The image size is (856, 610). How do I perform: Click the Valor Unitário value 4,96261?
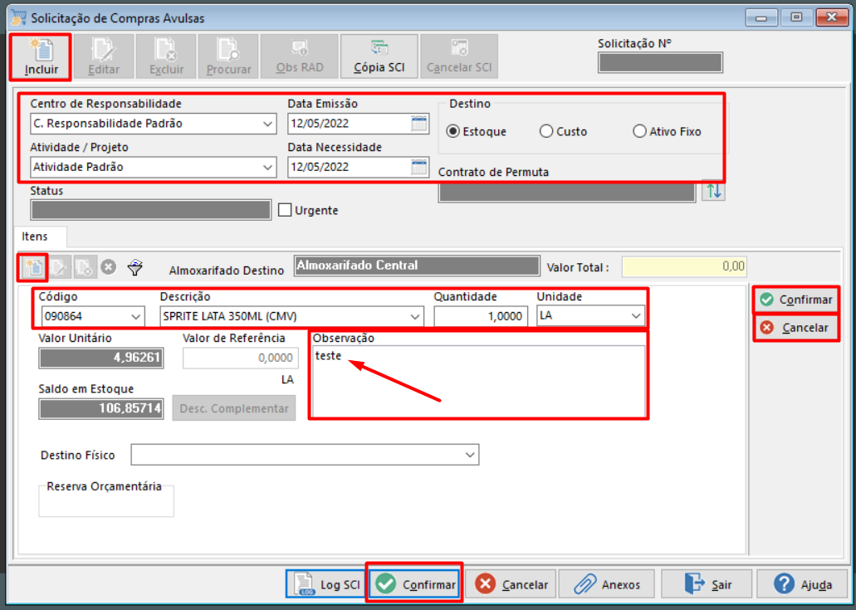pos(101,358)
